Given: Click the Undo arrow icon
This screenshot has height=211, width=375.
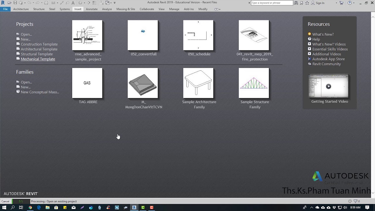Looking at the screenshot, I should 29,3.
